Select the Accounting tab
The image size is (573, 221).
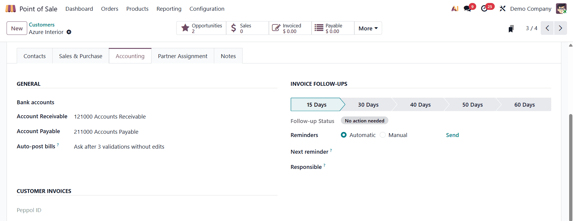click(130, 56)
